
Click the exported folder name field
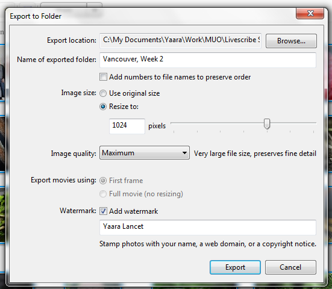coord(208,60)
